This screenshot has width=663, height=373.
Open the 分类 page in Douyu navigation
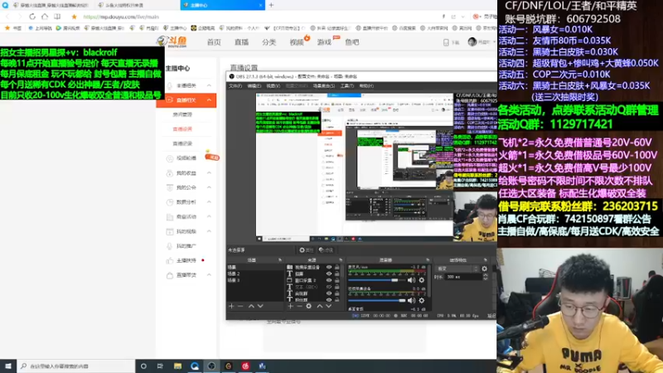tap(269, 42)
